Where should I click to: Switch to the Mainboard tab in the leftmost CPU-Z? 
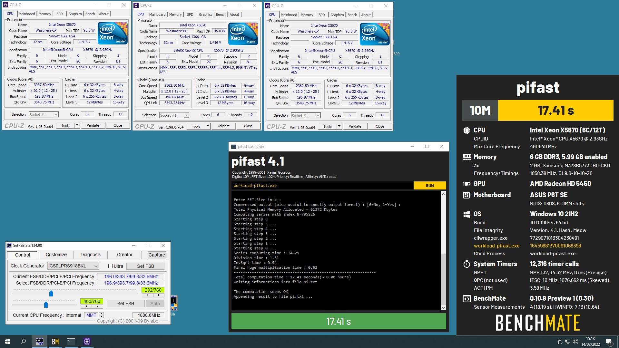27,14
